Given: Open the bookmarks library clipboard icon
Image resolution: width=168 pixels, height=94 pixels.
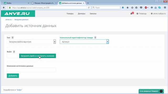Looking at the screenshot, I should pos(136,8).
